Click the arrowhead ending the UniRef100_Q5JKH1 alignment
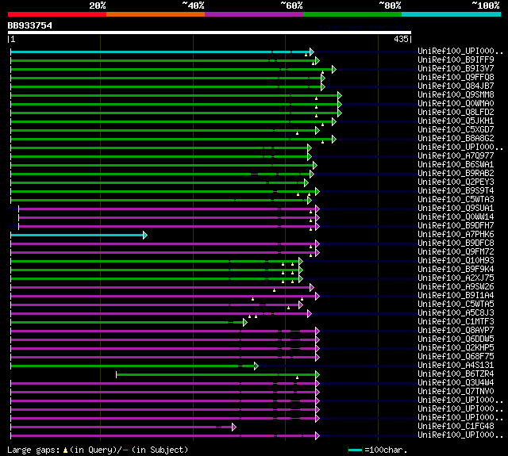The width and height of the screenshot is (508, 456). pos(333,121)
